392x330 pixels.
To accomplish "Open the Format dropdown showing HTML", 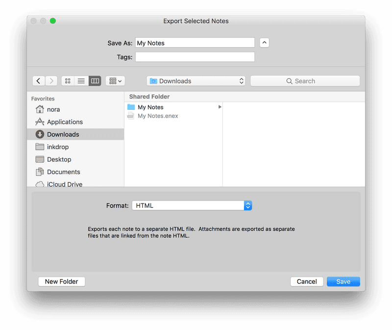I will pyautogui.click(x=191, y=205).
